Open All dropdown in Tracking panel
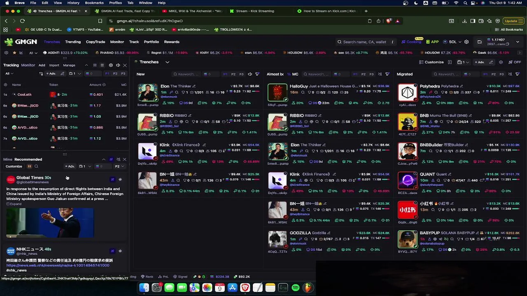Image resolution: width=527 pixels, height=296 pixels. click(x=9, y=74)
